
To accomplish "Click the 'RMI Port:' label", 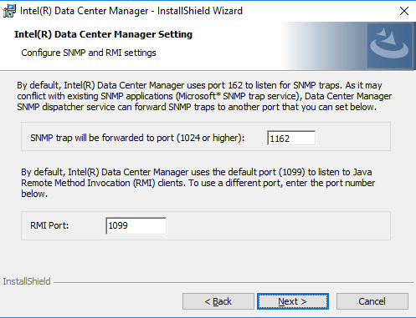I will tap(49, 225).
